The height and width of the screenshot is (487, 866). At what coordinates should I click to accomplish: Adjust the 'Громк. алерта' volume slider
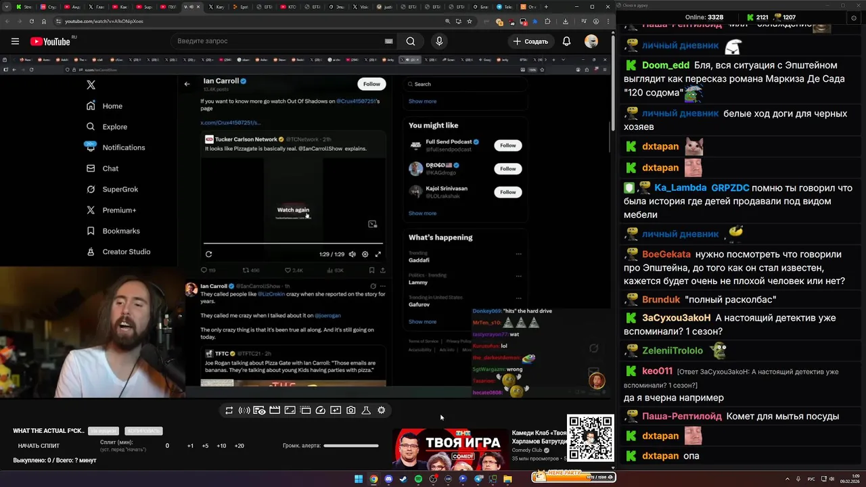point(350,446)
